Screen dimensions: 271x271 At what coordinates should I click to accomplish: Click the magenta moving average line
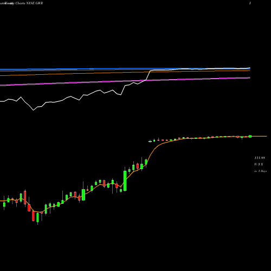[125, 81]
